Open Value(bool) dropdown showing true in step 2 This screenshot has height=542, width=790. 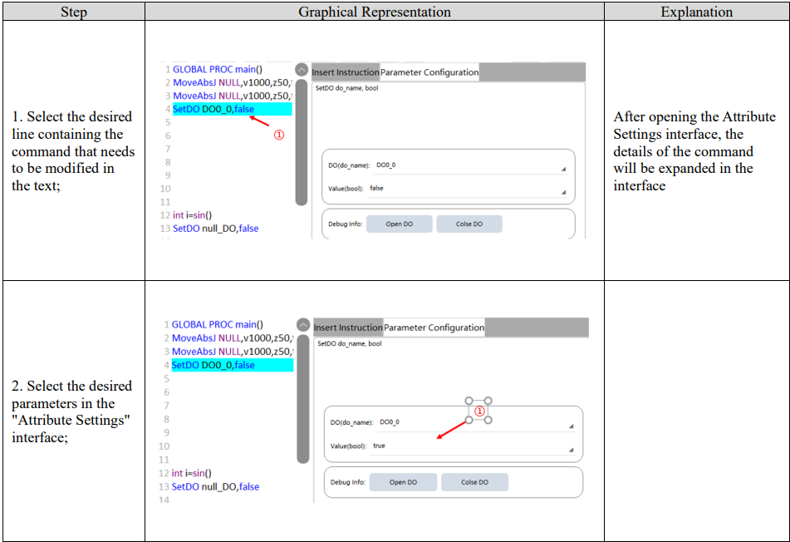click(x=571, y=449)
